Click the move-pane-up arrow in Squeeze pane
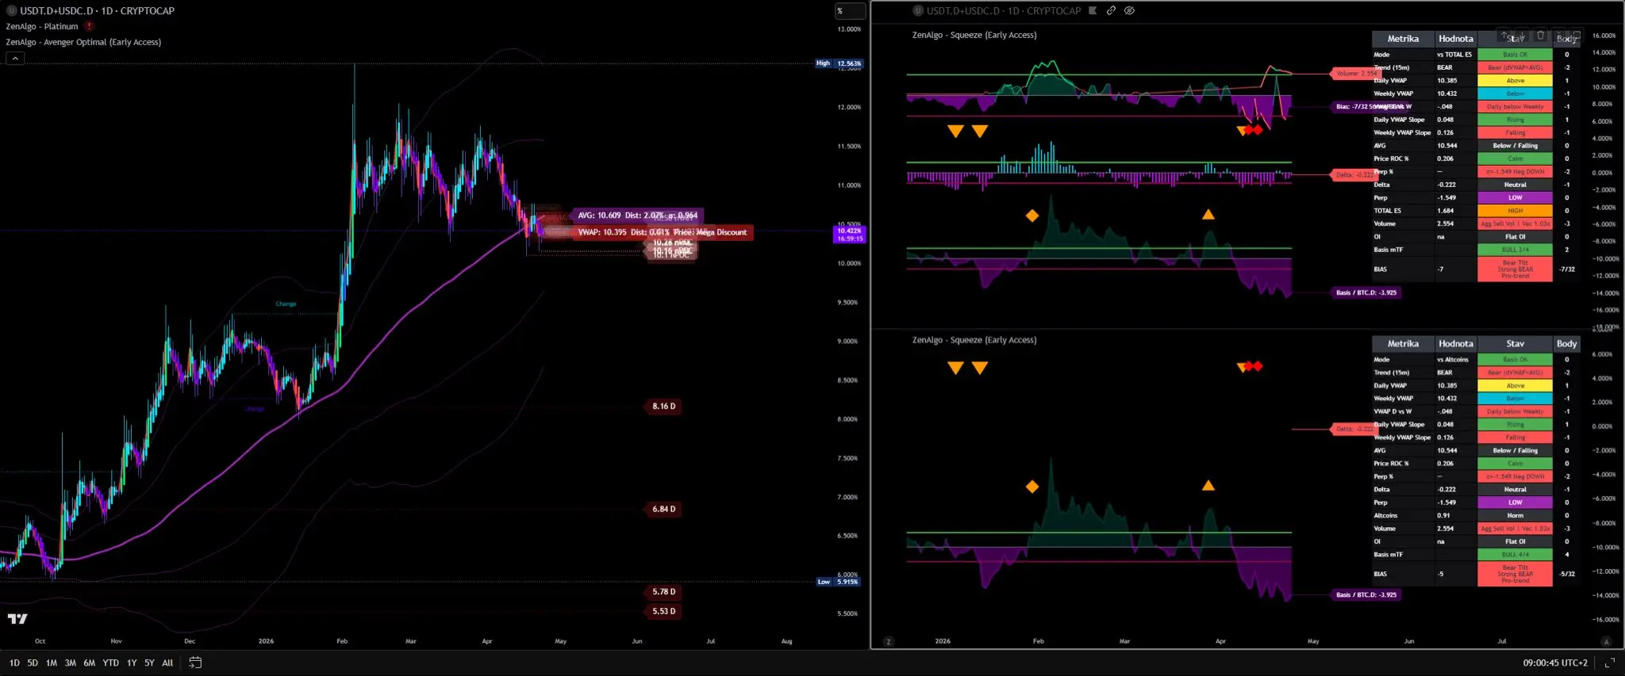 1504,35
